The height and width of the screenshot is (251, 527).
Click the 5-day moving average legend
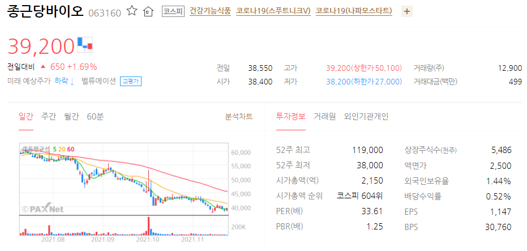click(x=55, y=148)
